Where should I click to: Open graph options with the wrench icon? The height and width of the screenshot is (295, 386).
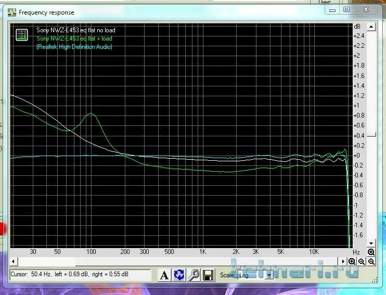(x=194, y=275)
